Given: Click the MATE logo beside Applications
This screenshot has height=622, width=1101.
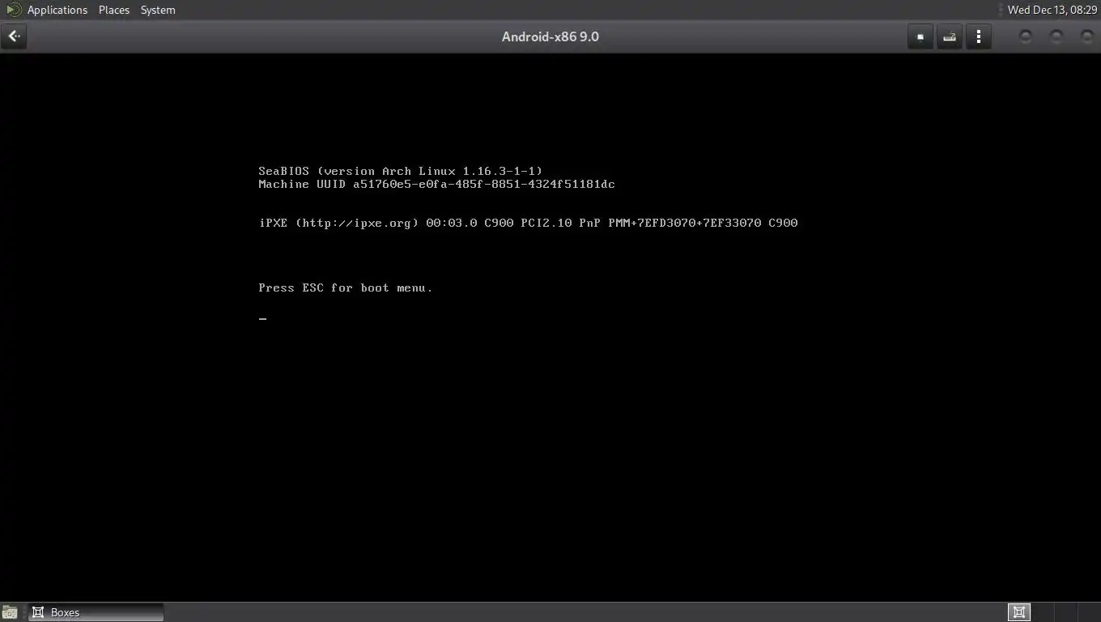Looking at the screenshot, I should tap(14, 10).
